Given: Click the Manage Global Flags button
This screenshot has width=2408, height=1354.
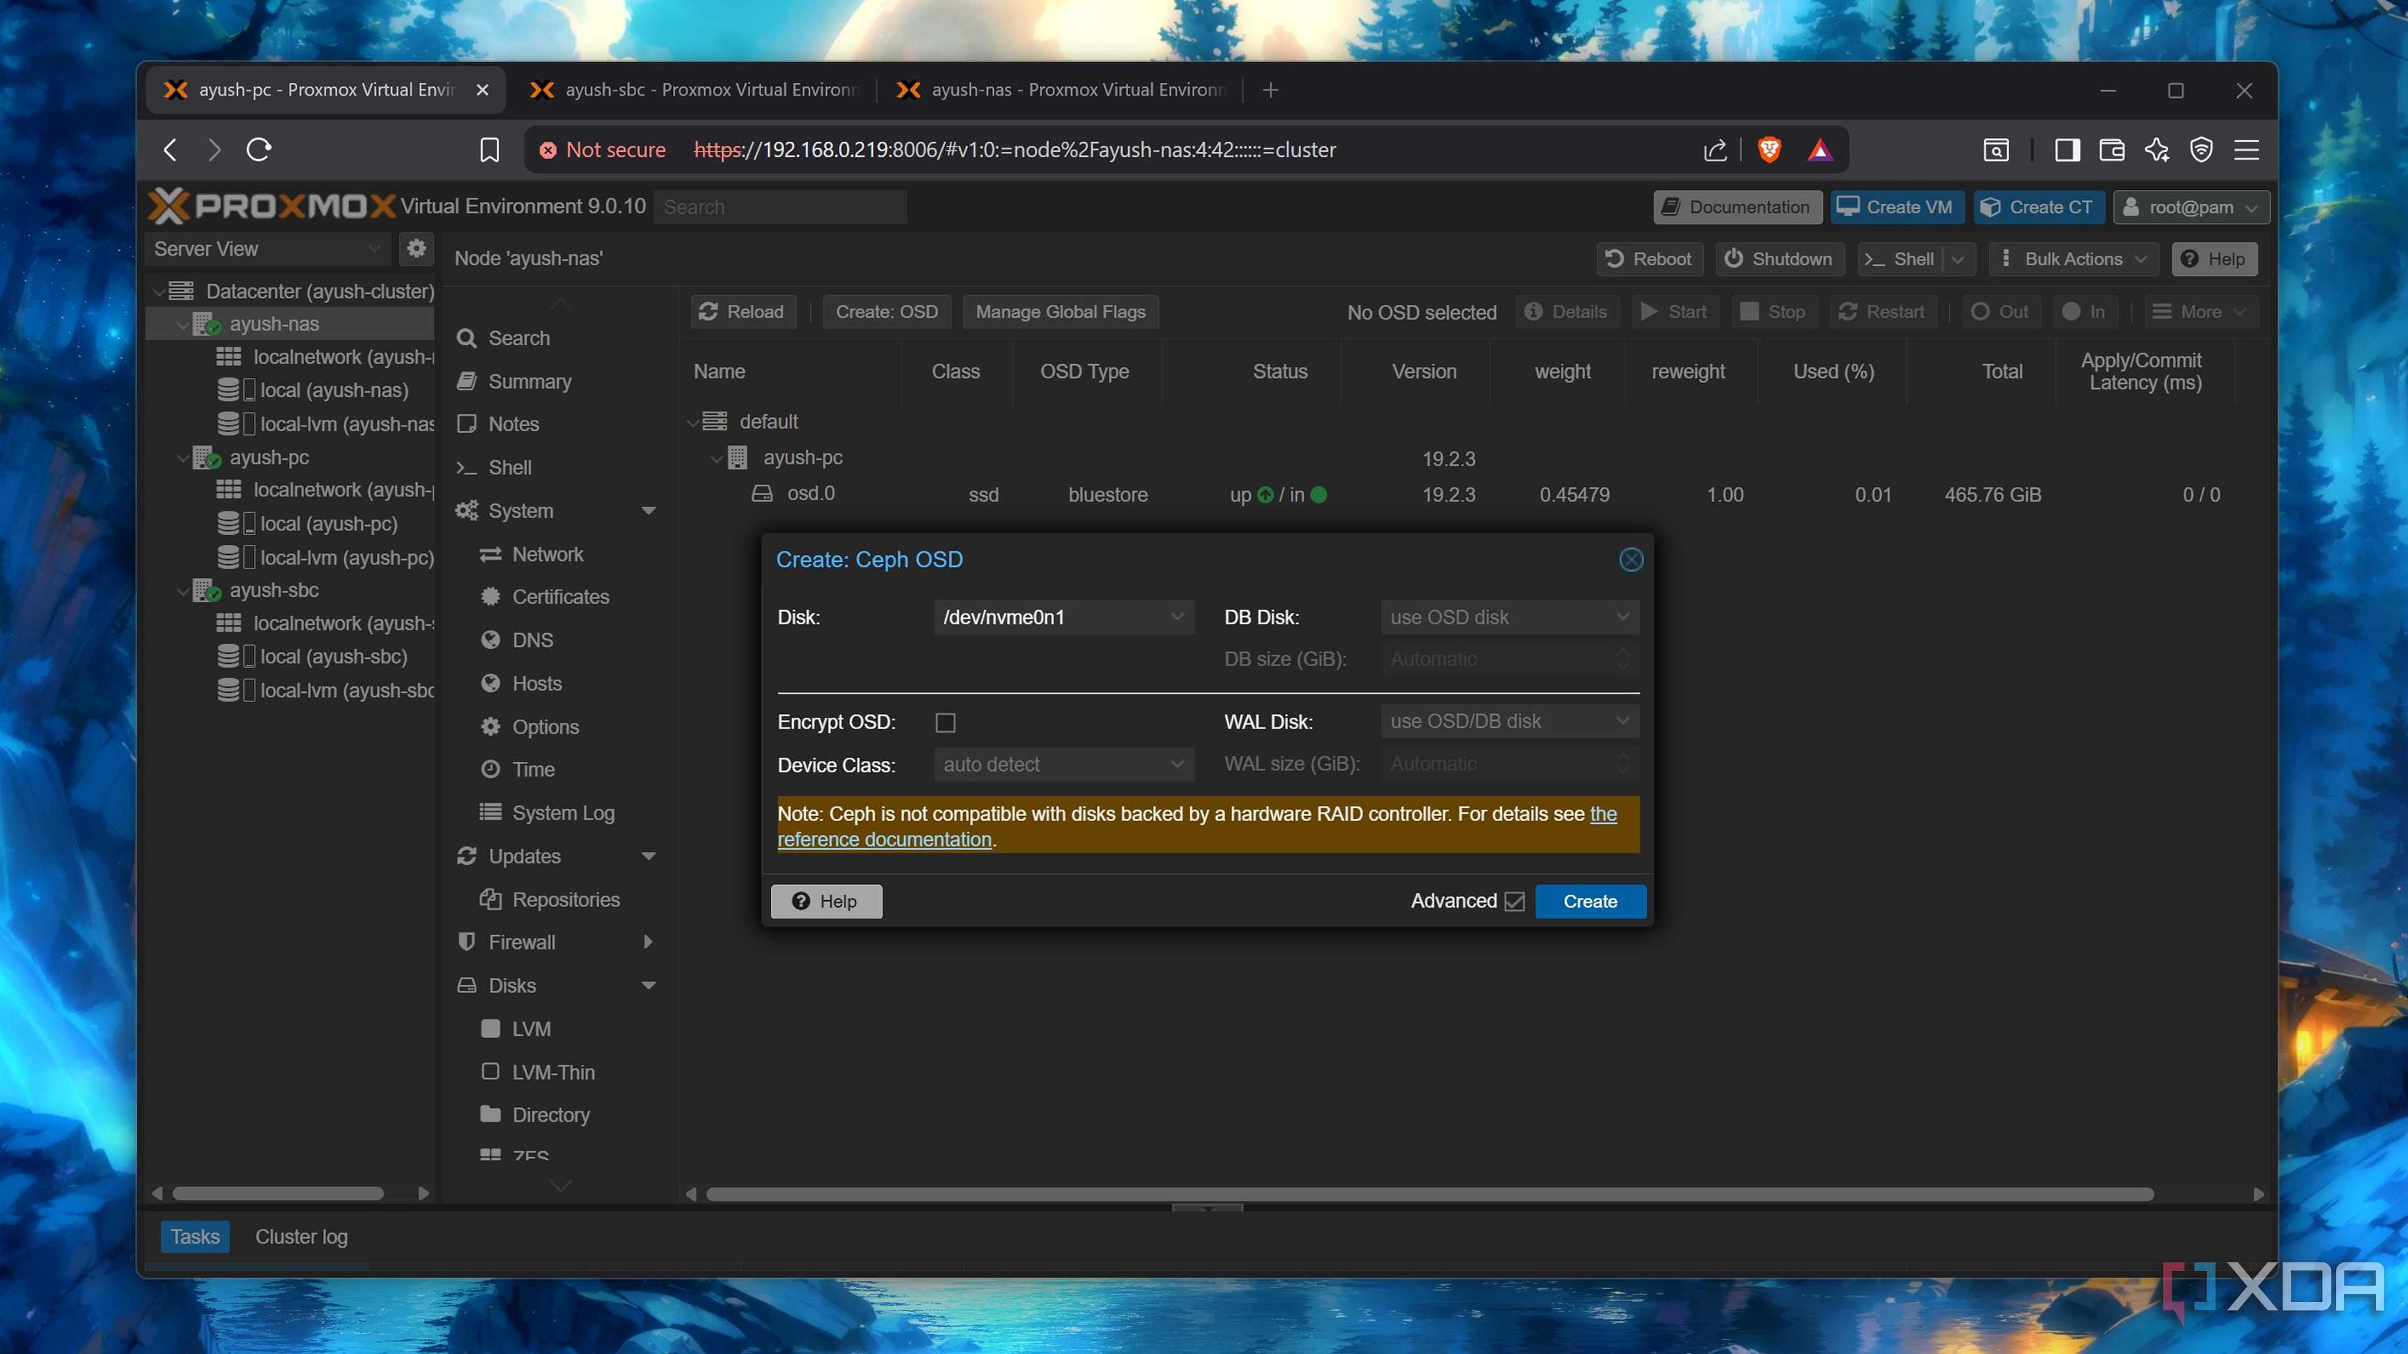Looking at the screenshot, I should point(1060,312).
